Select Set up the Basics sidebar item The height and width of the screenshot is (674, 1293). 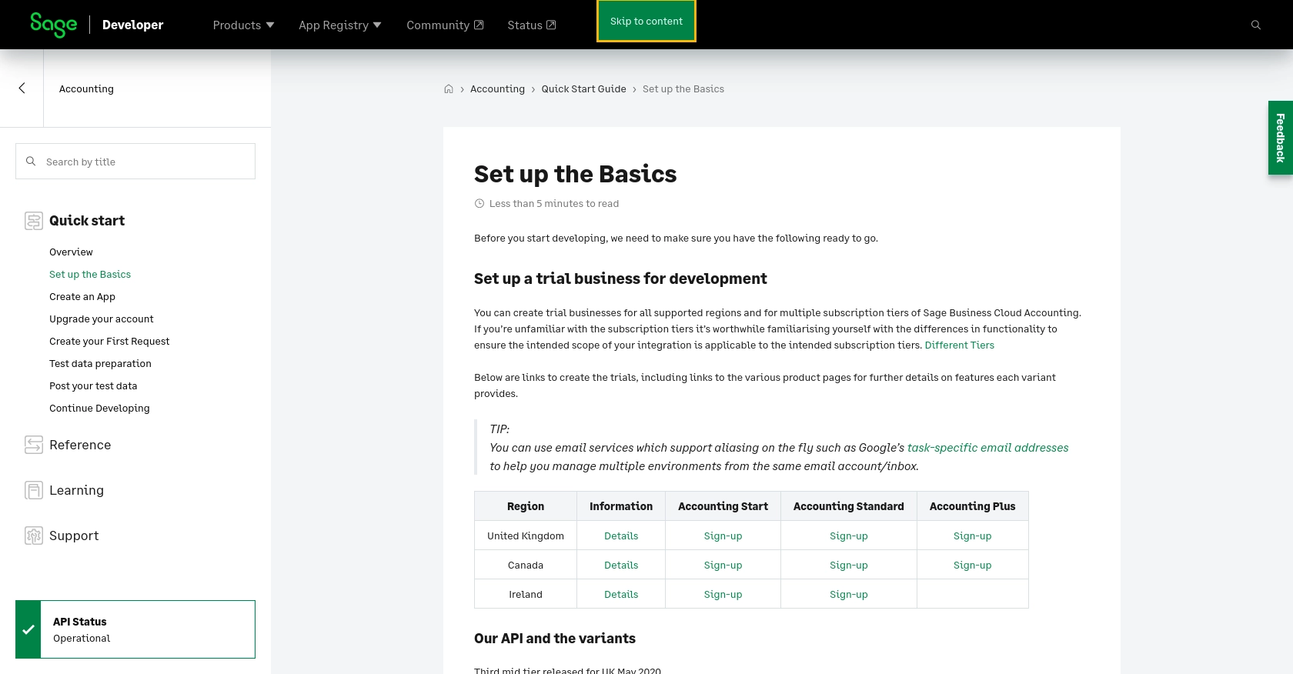point(90,275)
